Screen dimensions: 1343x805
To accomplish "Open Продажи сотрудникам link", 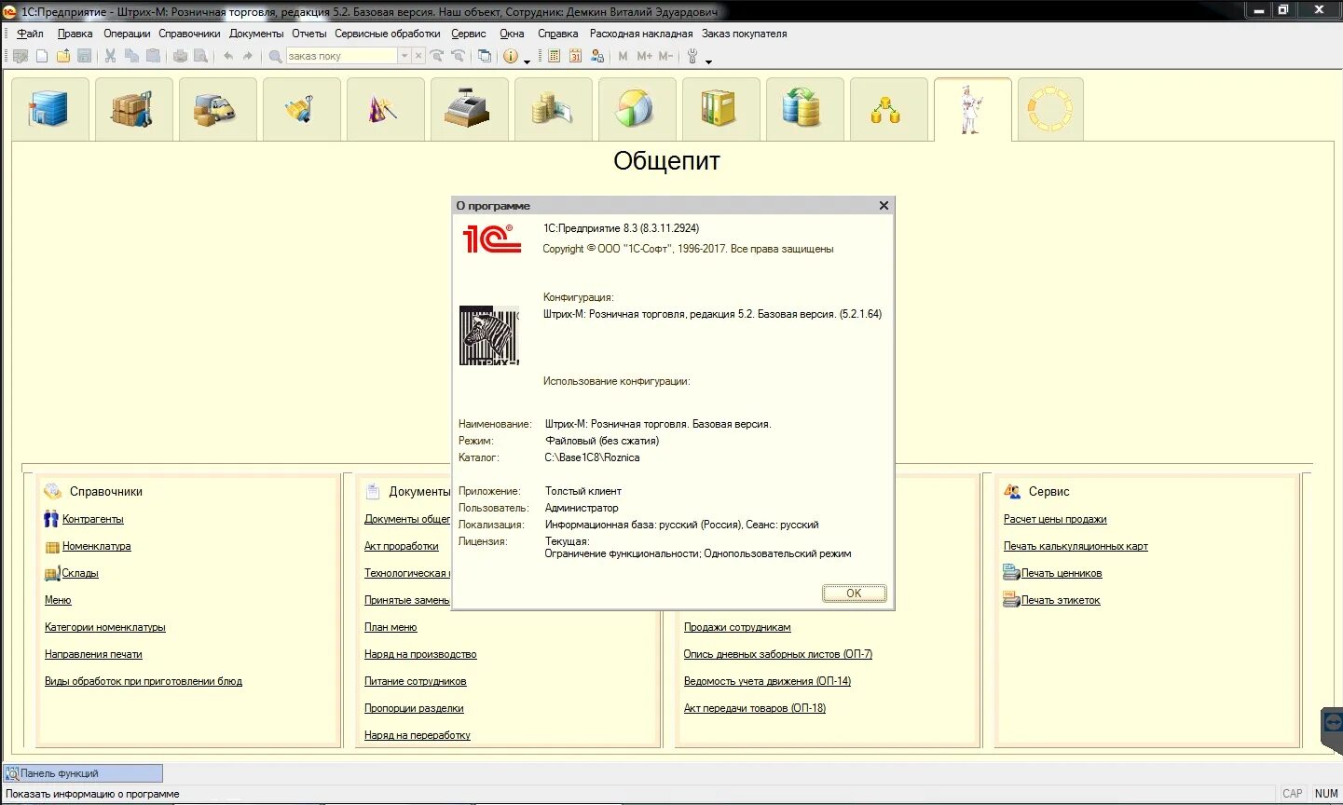I will 737,627.
